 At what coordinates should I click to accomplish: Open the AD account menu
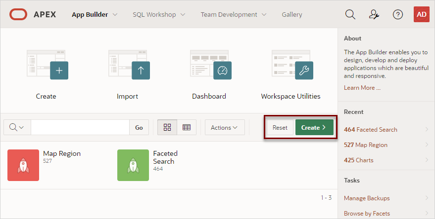pos(422,14)
